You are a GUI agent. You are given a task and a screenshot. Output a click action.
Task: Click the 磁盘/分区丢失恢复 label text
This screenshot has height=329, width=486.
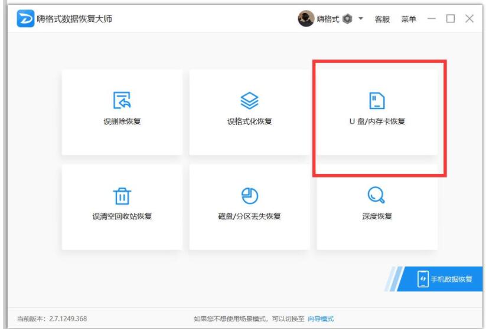250,216
